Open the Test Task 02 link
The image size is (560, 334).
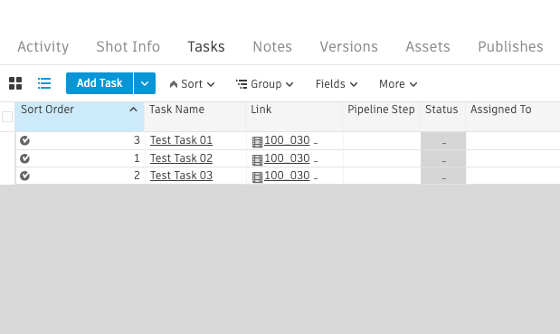point(181,157)
